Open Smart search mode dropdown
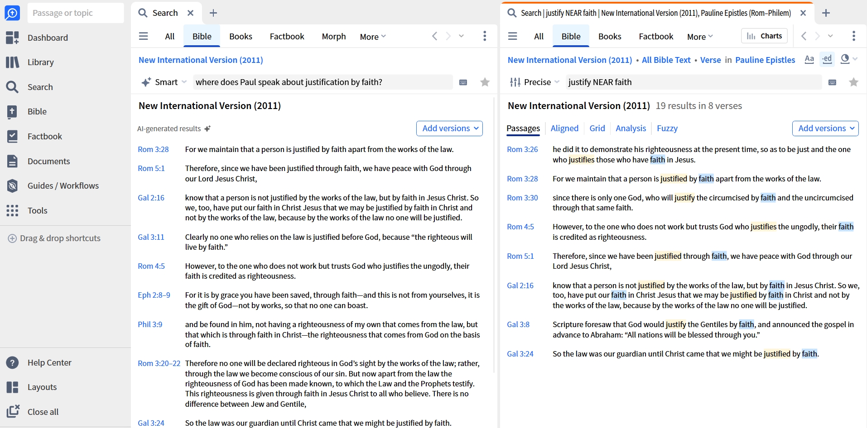 click(x=164, y=82)
